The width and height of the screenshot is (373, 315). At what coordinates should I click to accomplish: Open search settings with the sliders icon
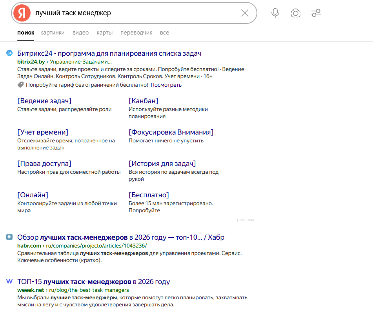[x=316, y=13]
